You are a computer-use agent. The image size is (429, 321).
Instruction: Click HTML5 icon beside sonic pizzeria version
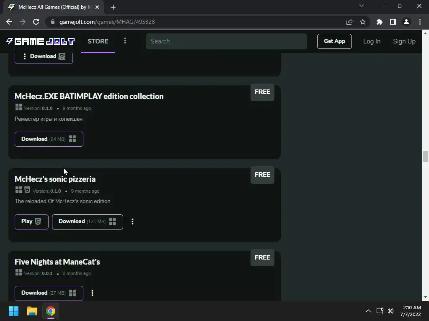click(27, 190)
